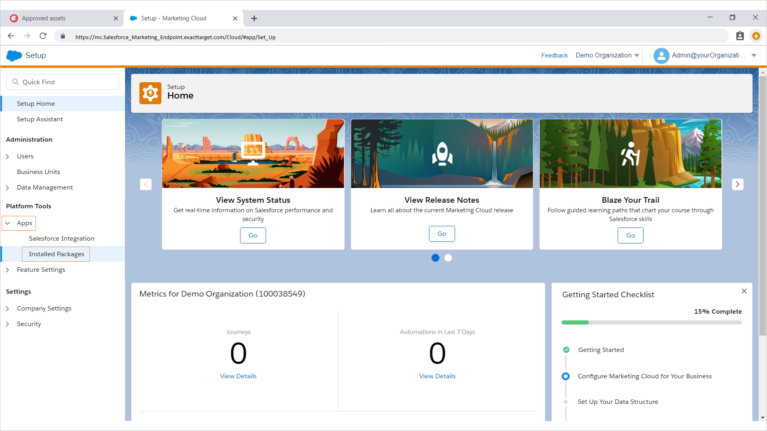767x431 pixels.
Task: Click the Setup Home gear icon
Action: click(x=150, y=93)
